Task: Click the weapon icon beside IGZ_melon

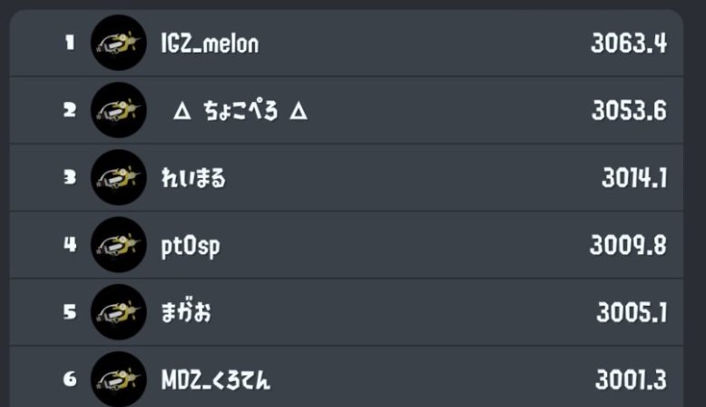Action: click(119, 43)
